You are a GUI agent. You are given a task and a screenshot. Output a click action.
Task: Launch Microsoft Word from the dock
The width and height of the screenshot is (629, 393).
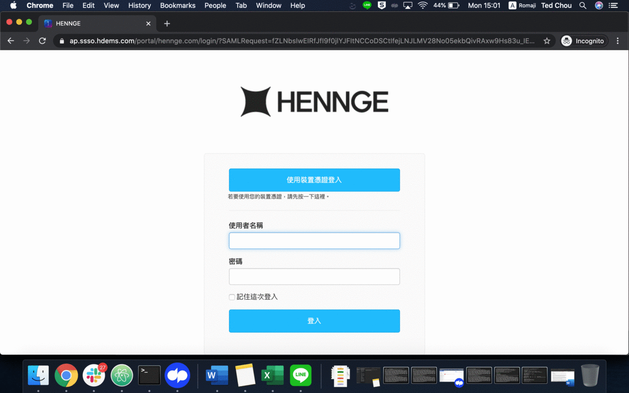coord(217,375)
